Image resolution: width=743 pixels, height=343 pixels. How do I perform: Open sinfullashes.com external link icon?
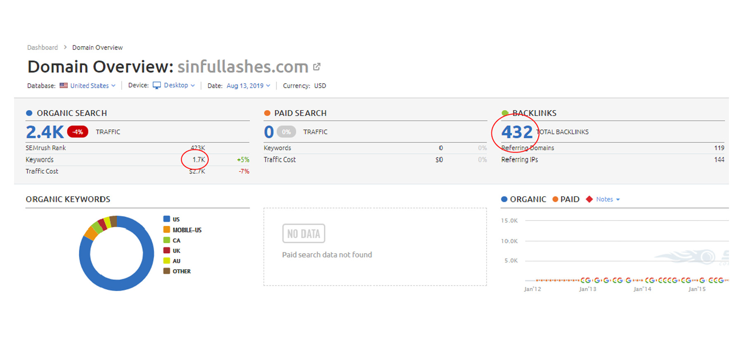[317, 67]
